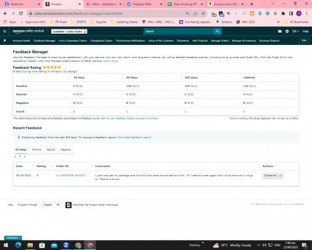The width and height of the screenshot is (312, 250).
Task: Go to next feedback page arrow
Action: (x=25, y=156)
